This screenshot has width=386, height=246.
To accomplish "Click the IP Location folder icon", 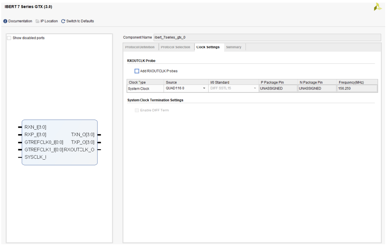I will coord(37,21).
